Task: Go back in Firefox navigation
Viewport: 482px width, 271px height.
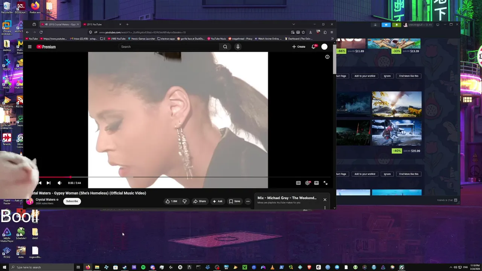Action: pyautogui.click(x=27, y=32)
